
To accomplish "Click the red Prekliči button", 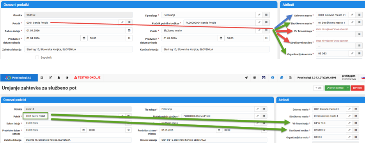I will [x=358, y=88].
